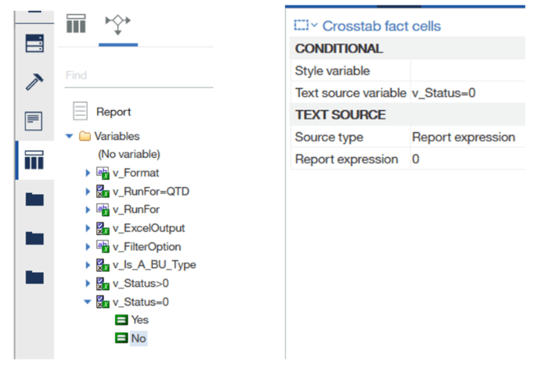Select v_FilterOption variable
This screenshot has width=535, height=373.
click(x=147, y=247)
